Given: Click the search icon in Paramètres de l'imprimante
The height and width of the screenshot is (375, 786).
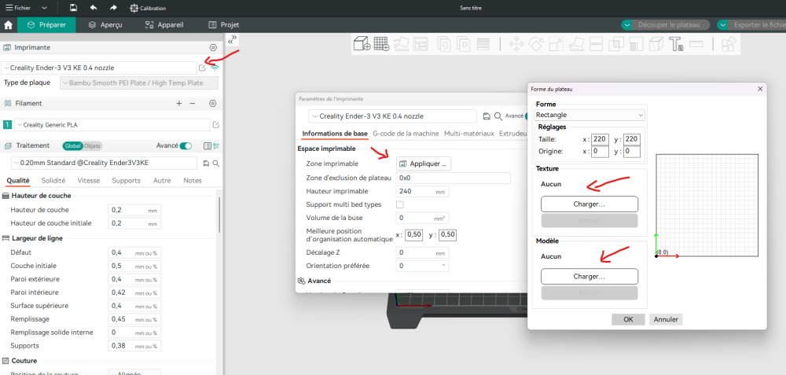Looking at the screenshot, I should tap(498, 116).
